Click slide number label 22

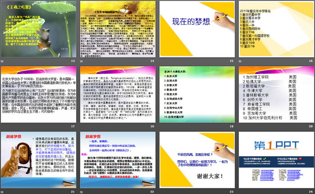152,192
